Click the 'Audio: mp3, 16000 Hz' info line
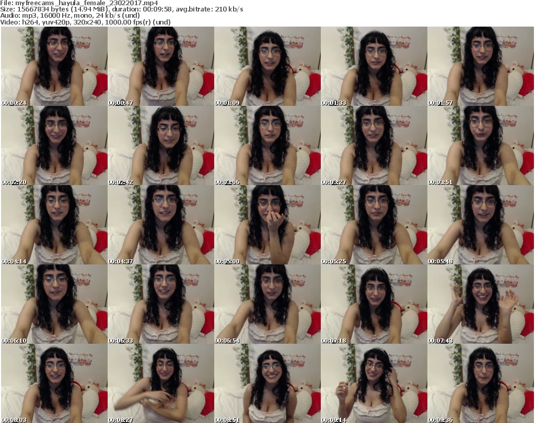Screen dimensions: 535x423 click(70, 16)
